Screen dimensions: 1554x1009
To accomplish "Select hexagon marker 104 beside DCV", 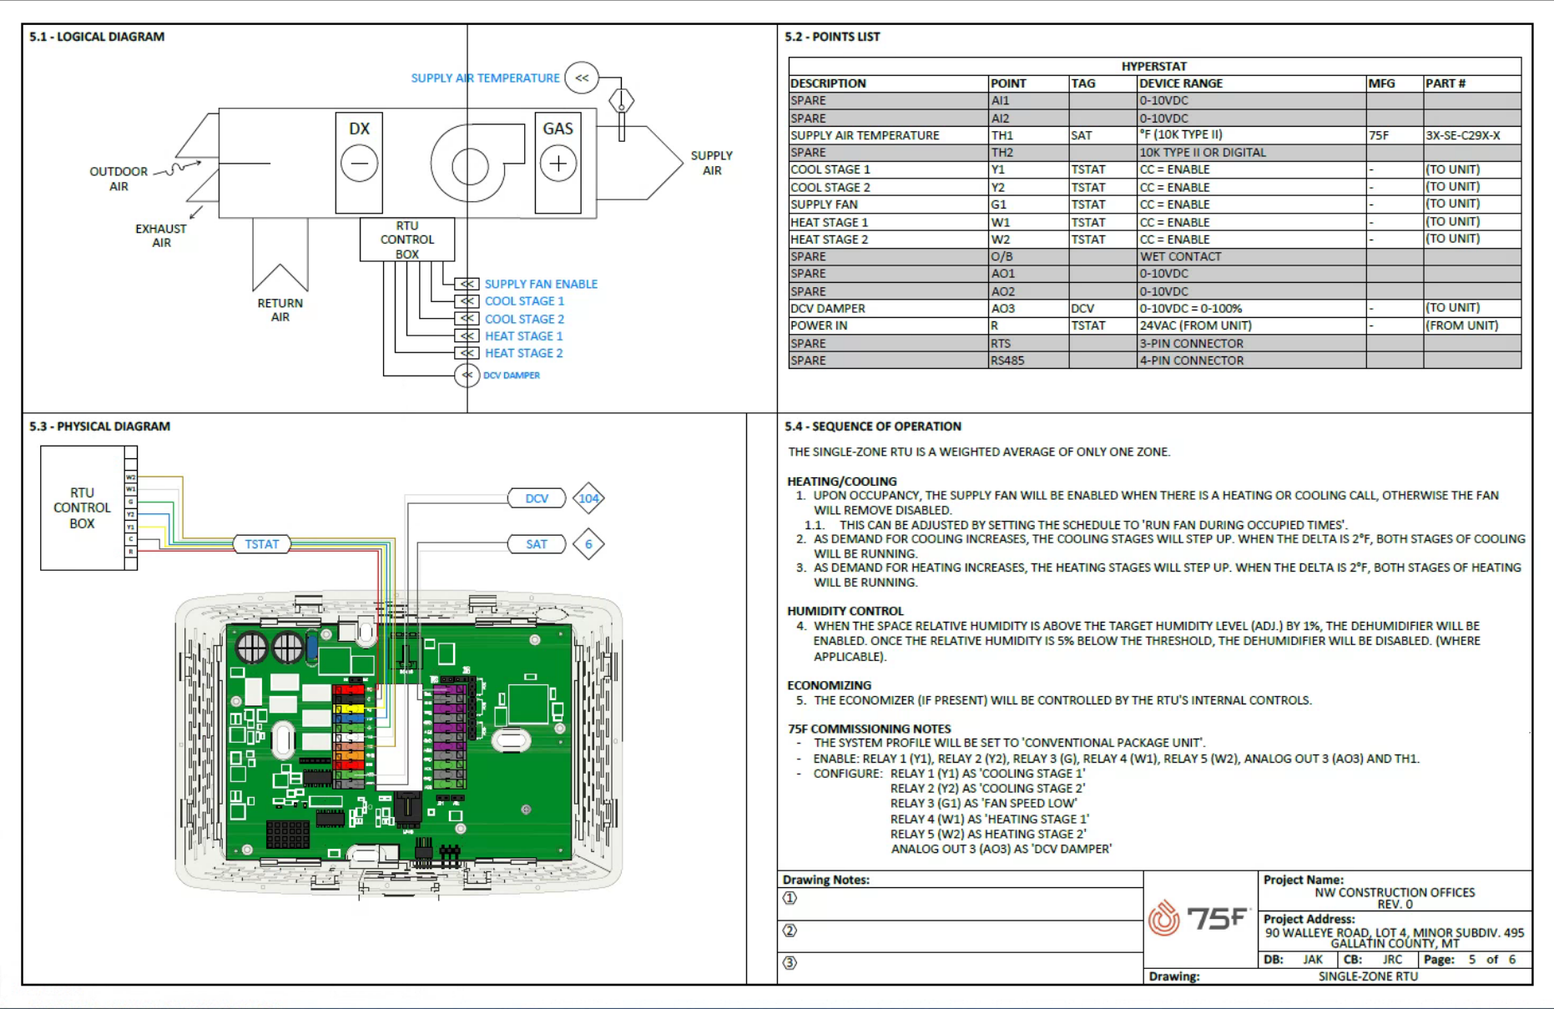I will tap(589, 497).
